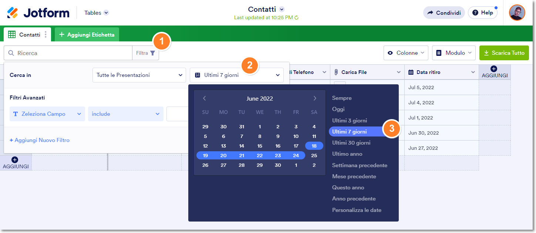Click the refresh icon next to Last updated
The image size is (536, 233).
click(x=296, y=17)
